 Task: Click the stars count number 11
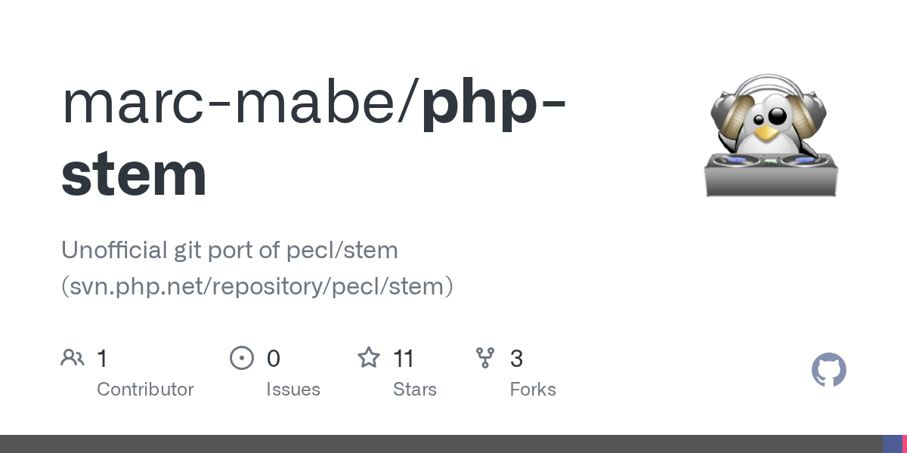(404, 359)
